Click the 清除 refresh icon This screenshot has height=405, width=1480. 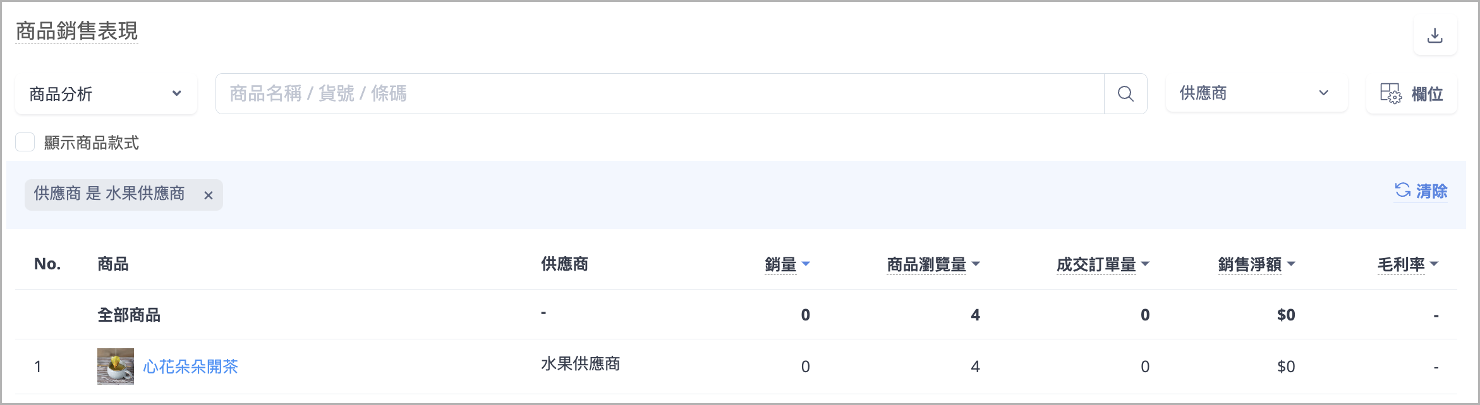pyautogui.click(x=1403, y=191)
